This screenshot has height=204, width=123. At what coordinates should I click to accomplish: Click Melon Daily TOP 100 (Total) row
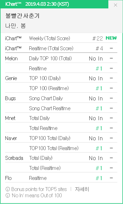(x=61, y=58)
